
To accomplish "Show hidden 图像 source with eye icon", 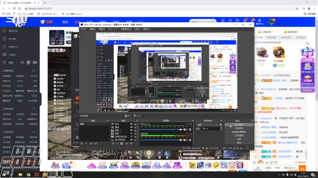I will pyautogui.click(x=132, y=133).
